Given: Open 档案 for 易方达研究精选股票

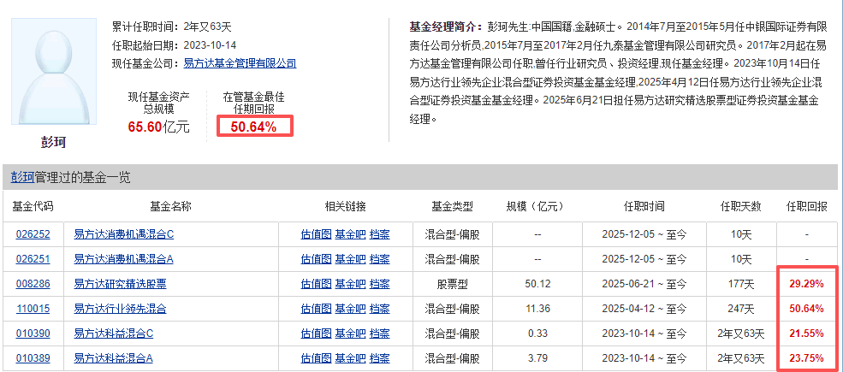Looking at the screenshot, I should pyautogui.click(x=380, y=284).
